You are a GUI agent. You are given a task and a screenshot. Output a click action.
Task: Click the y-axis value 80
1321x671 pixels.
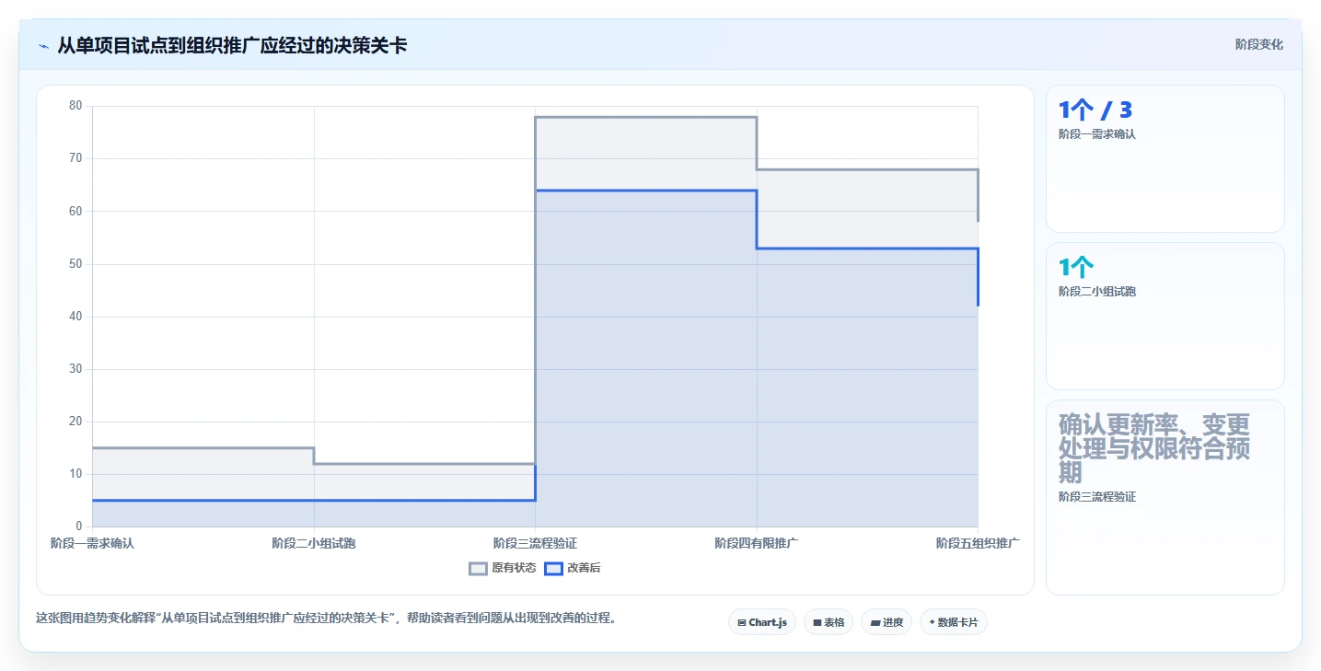point(75,106)
